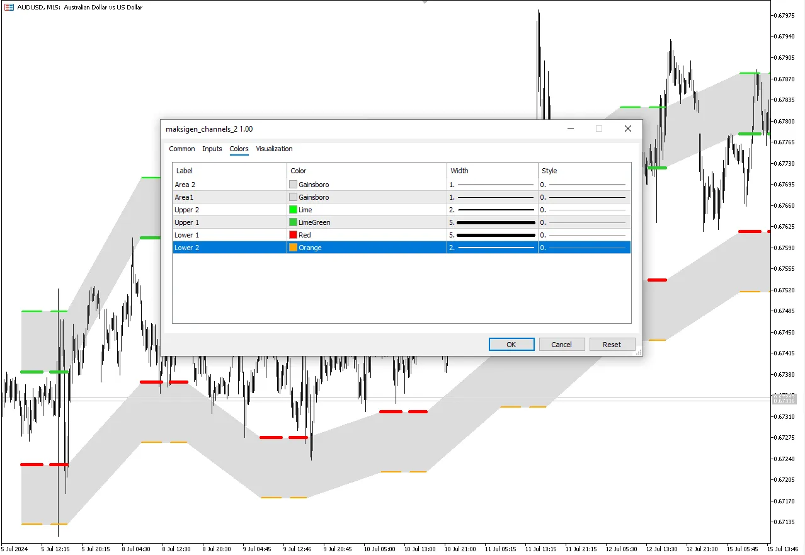805x555 pixels.
Task: Click the Cancel button
Action: point(561,345)
